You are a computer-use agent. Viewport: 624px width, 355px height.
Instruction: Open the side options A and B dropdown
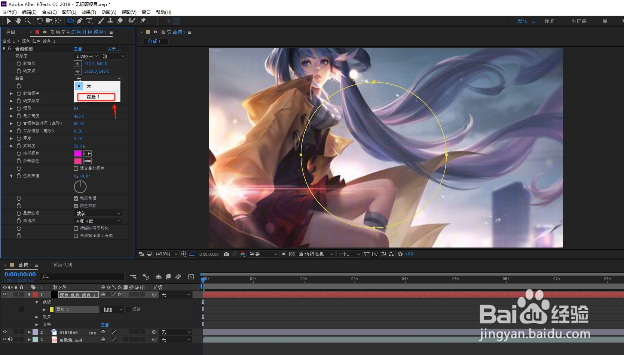click(x=98, y=221)
